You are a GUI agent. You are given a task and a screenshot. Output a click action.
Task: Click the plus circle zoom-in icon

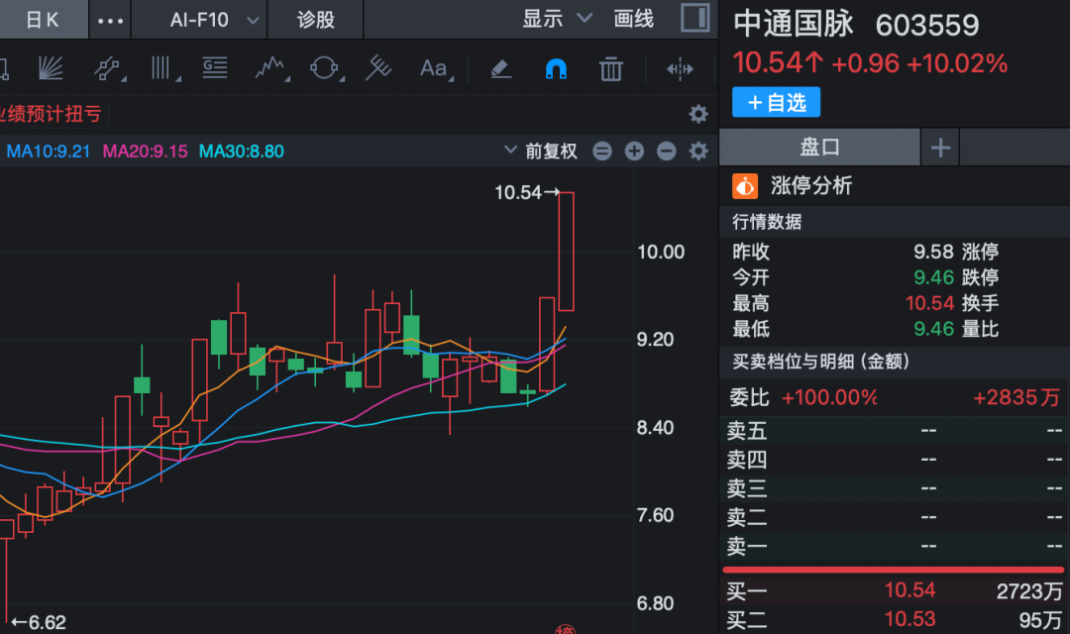(x=634, y=151)
